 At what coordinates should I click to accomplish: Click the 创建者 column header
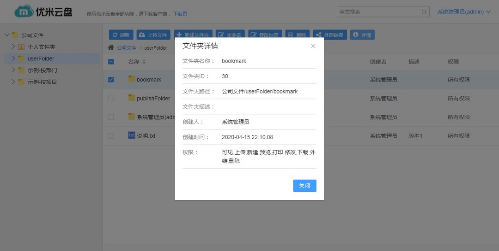[x=378, y=62]
